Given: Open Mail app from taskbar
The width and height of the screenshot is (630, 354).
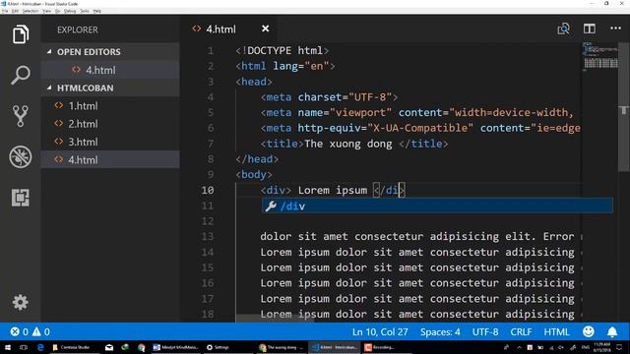Looking at the screenshot, I should click(x=109, y=347).
